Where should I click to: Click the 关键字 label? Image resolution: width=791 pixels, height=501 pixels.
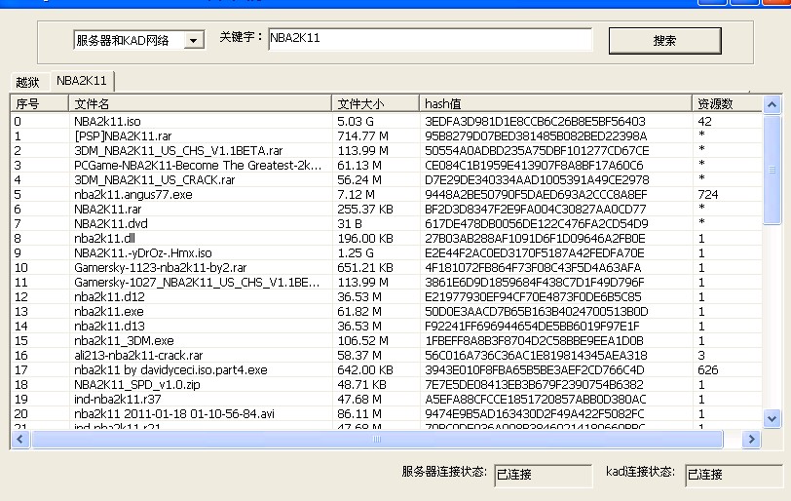242,37
